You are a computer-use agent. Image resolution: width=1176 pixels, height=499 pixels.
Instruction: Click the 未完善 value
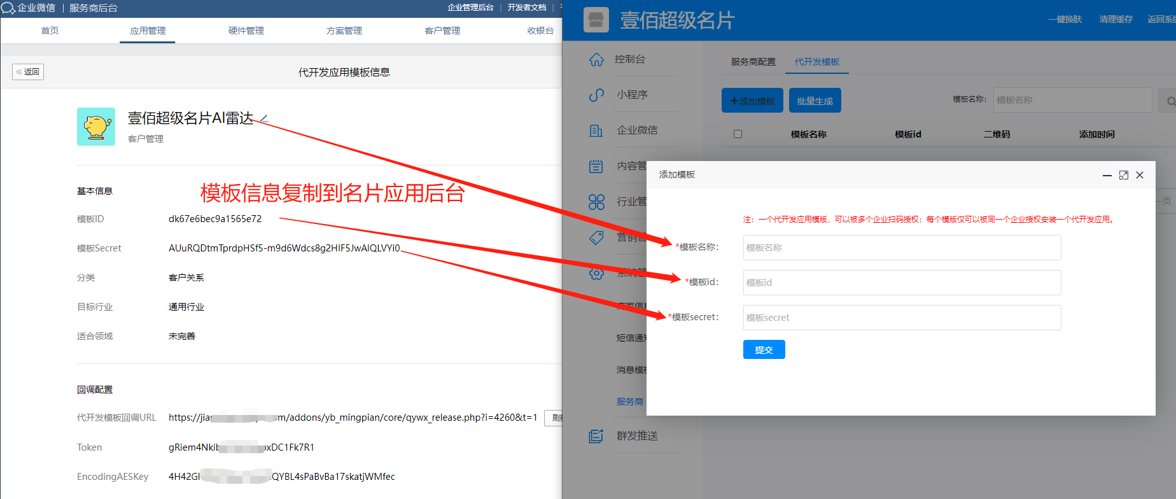(182, 336)
